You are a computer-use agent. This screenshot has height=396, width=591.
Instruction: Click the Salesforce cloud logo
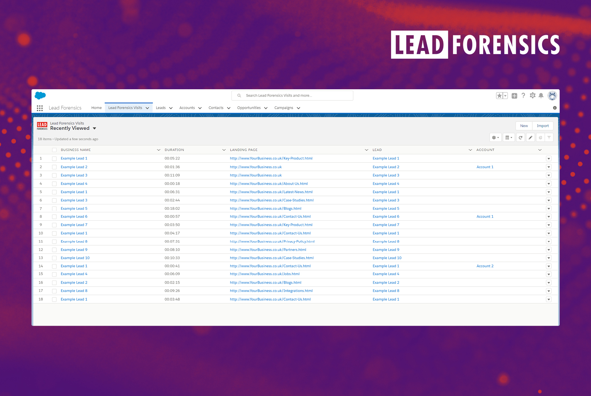coord(40,95)
